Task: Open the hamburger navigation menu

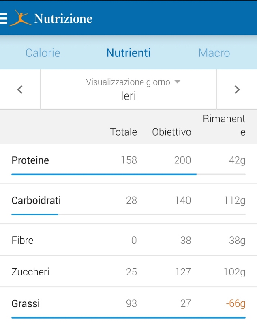Action: pyautogui.click(x=4, y=19)
